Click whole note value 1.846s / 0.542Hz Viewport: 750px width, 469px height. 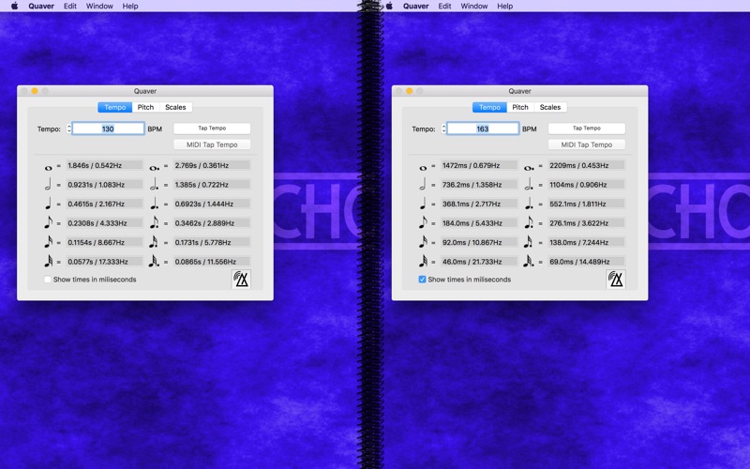(x=104, y=165)
